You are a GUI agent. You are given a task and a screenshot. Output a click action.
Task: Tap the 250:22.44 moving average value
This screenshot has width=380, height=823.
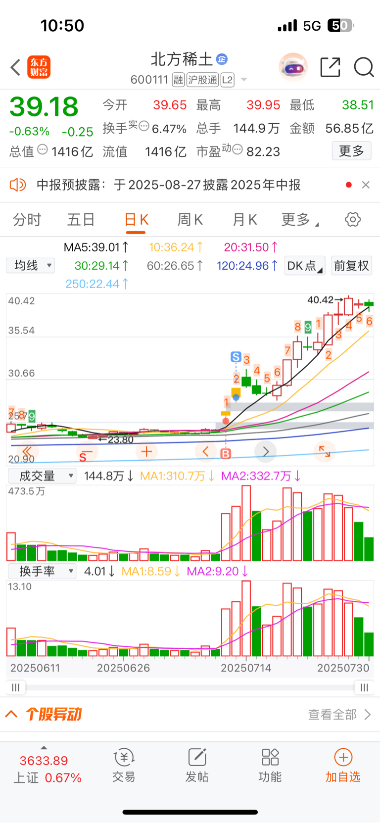[x=97, y=284]
